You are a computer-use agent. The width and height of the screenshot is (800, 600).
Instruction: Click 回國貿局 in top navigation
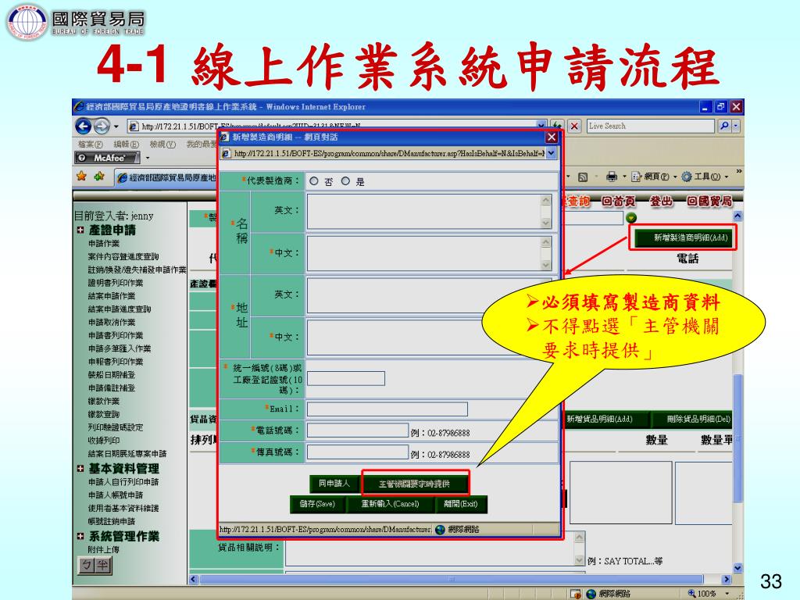[x=709, y=202]
